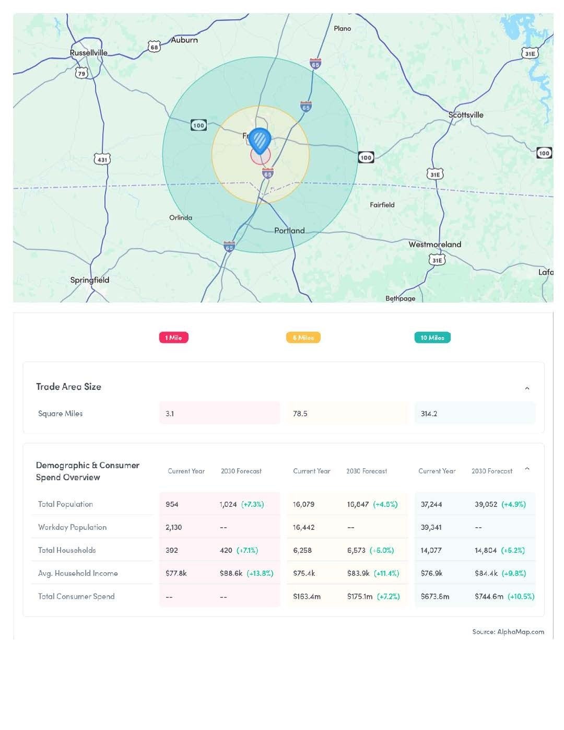Screen dimensions: 564x730
Task: Click the Total Population row label
Action: 65,504
